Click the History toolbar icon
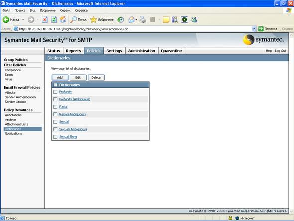 (120, 20)
